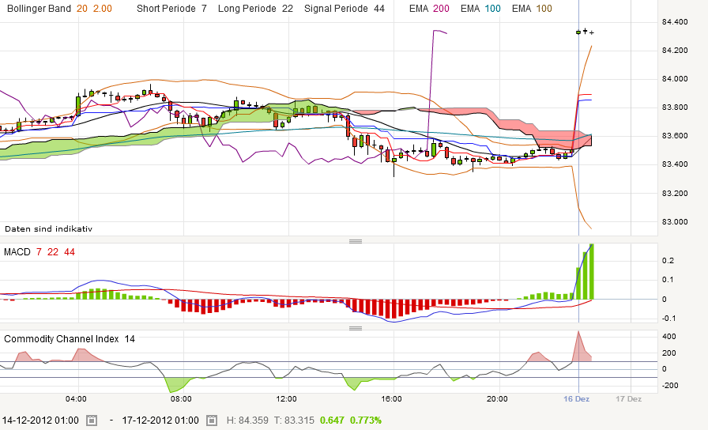Image resolution: width=708 pixels, height=430 pixels.
Task: Click the 20:00 time axis label
Action: [x=497, y=399]
